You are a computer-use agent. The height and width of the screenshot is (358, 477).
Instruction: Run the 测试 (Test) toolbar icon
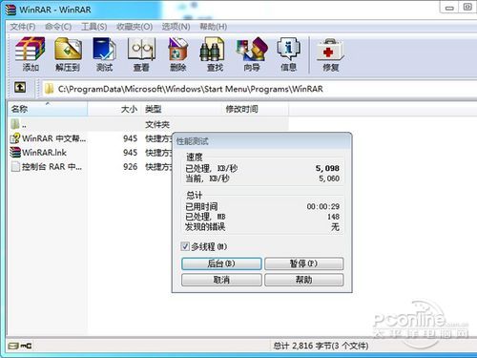coord(105,53)
